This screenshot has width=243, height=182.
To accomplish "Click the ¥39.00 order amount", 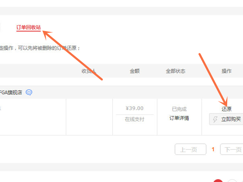I will (x=134, y=108).
